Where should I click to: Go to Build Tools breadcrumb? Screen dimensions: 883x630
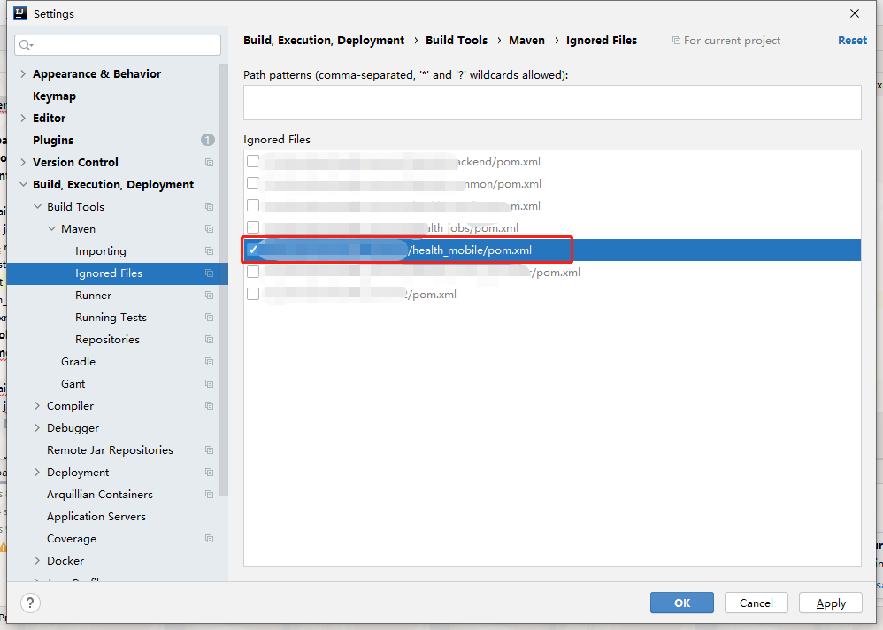point(457,41)
